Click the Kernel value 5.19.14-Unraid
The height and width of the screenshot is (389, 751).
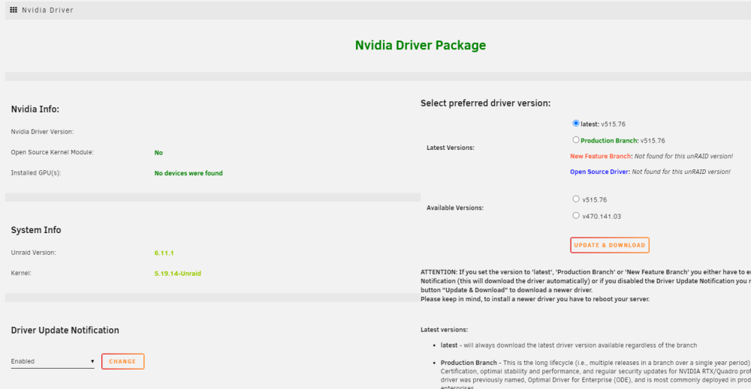[178, 274]
